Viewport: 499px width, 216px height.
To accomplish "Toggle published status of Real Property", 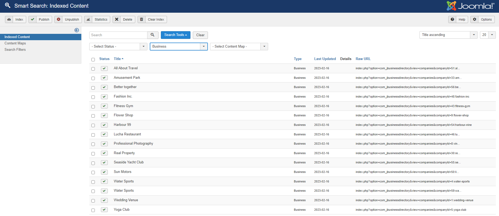I will pyautogui.click(x=104, y=153).
